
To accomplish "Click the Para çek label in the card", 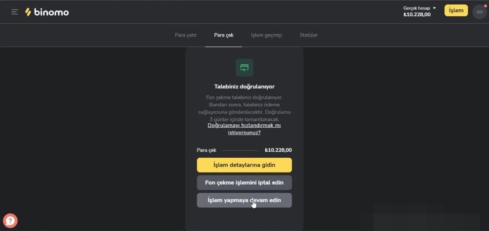I will click(x=206, y=150).
